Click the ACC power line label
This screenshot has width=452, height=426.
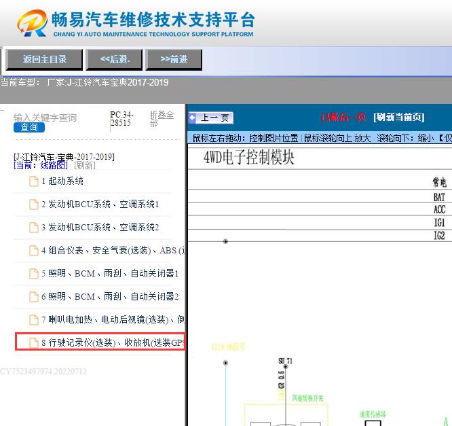[x=440, y=209]
